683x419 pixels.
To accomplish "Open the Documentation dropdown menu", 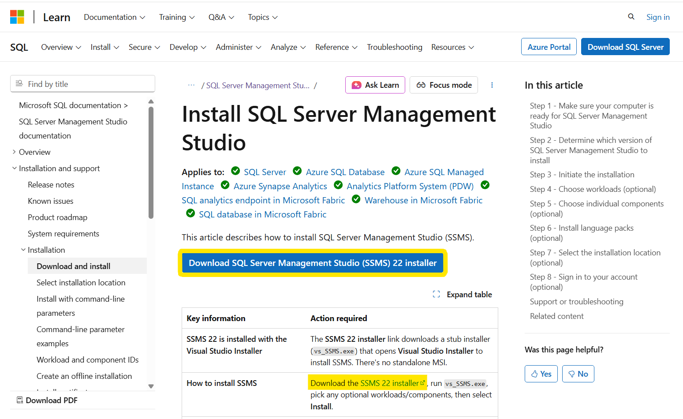I will [114, 17].
